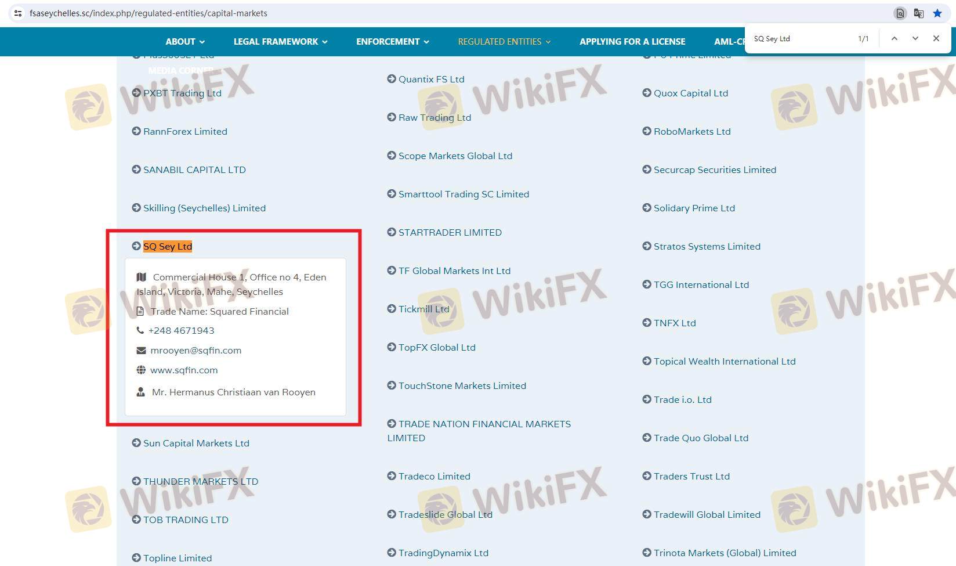This screenshot has height=566, width=956.
Task: Click arrow icon beside RoboMarkets Ltd
Action: tap(647, 131)
